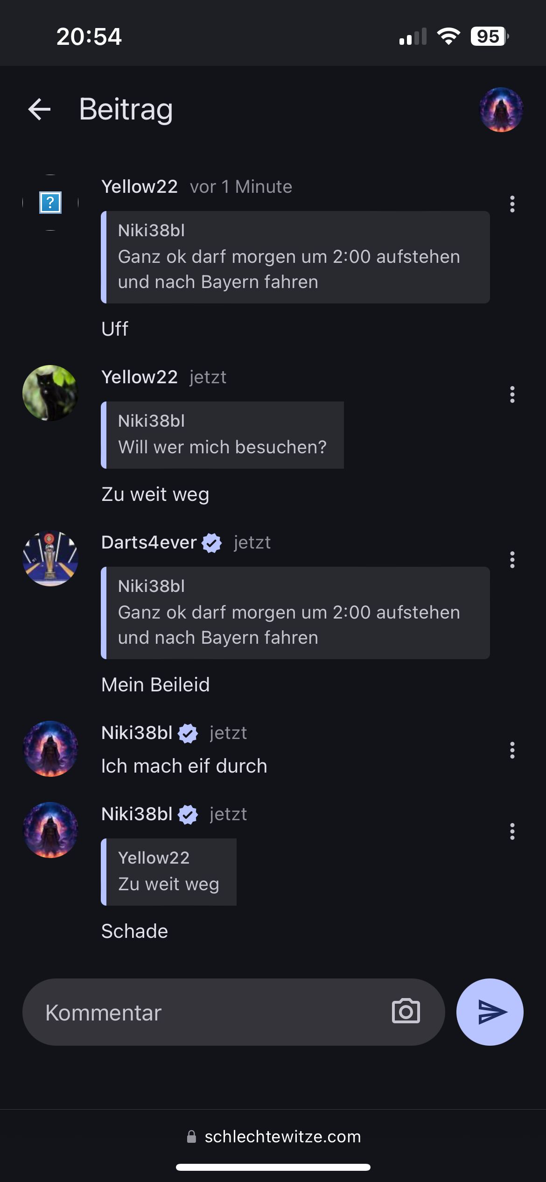Open options for Yellow22's "Uff" comment
The height and width of the screenshot is (1182, 546).
512,204
